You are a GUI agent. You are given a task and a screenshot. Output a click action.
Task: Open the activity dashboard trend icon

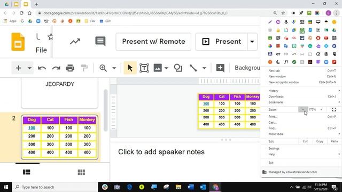point(75,42)
